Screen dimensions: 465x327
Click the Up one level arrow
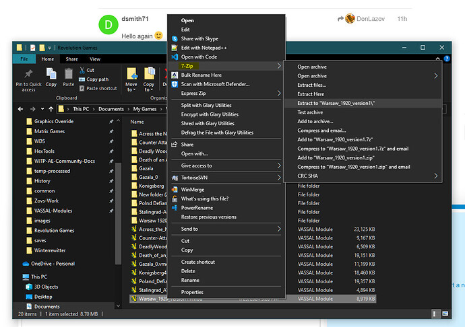point(51,109)
